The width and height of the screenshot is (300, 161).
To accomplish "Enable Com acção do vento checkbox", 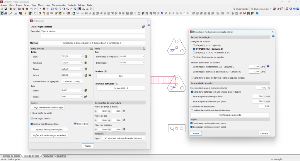I will click(x=32, y=113).
